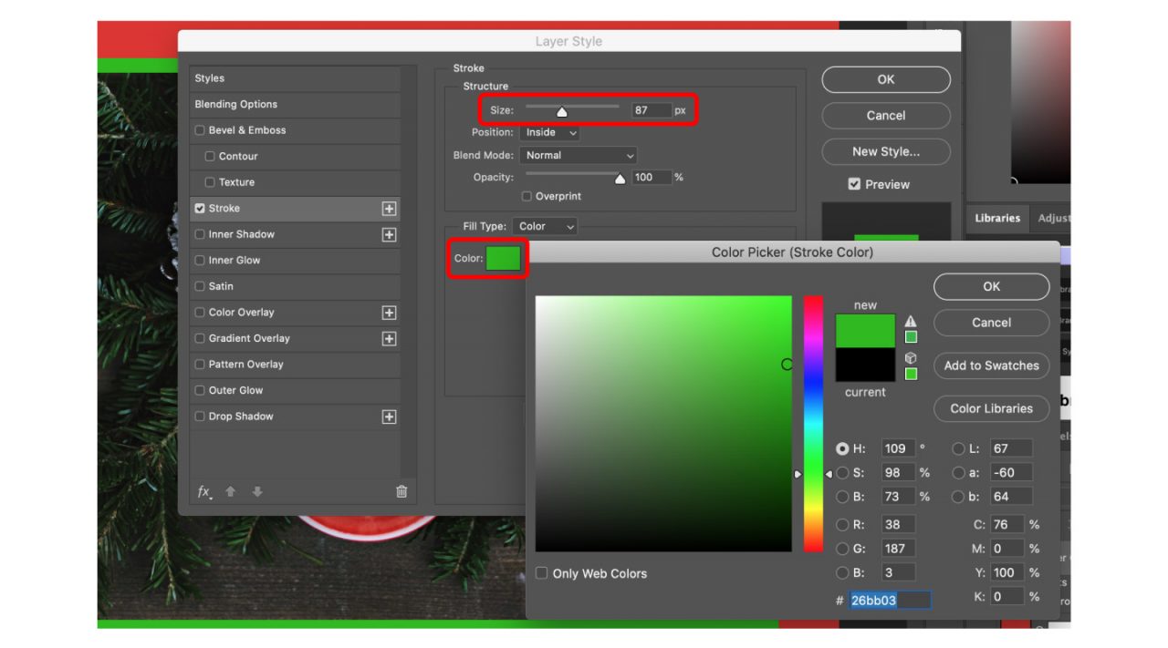The image size is (1168, 648).
Task: Disable the Preview checkbox
Action: [x=855, y=184]
